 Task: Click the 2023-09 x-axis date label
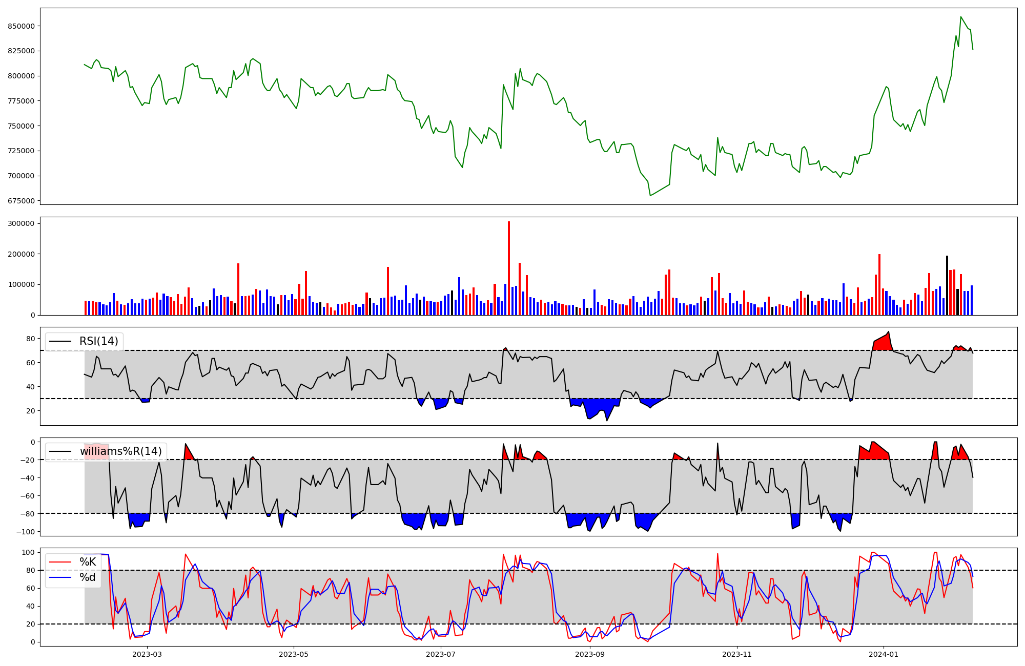590,654
